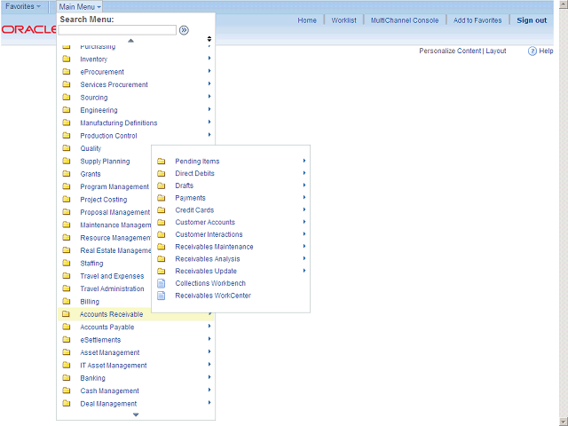Click the folder icon beside Banking
Image resolution: width=568 pixels, height=426 pixels.
pyautogui.click(x=67, y=378)
